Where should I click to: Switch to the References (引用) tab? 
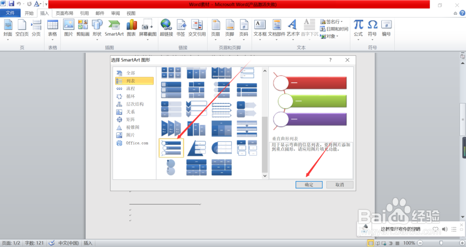(x=84, y=13)
